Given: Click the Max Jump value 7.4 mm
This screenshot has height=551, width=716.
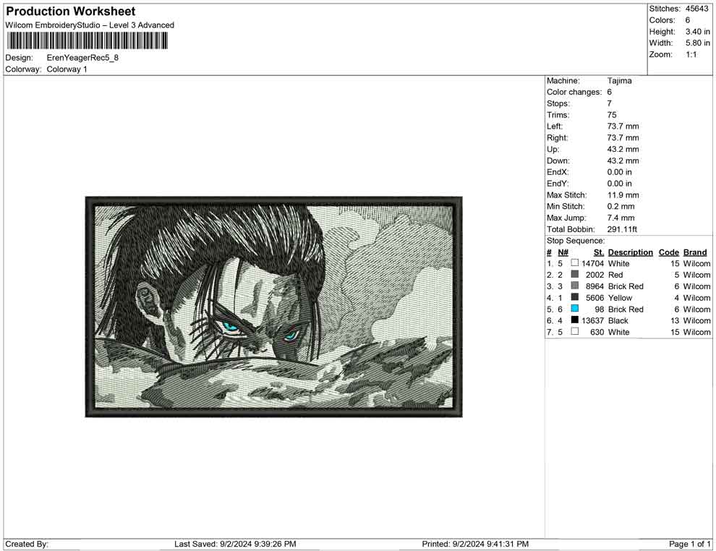Looking at the screenshot, I should click(x=621, y=218).
